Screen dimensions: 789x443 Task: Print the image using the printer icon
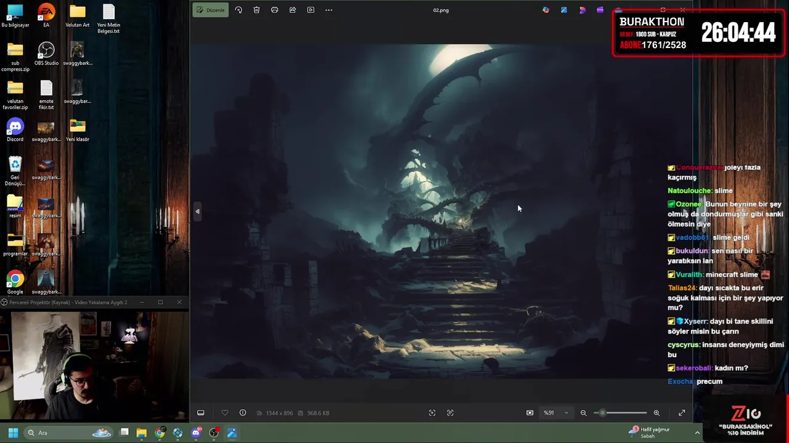pyautogui.click(x=274, y=10)
